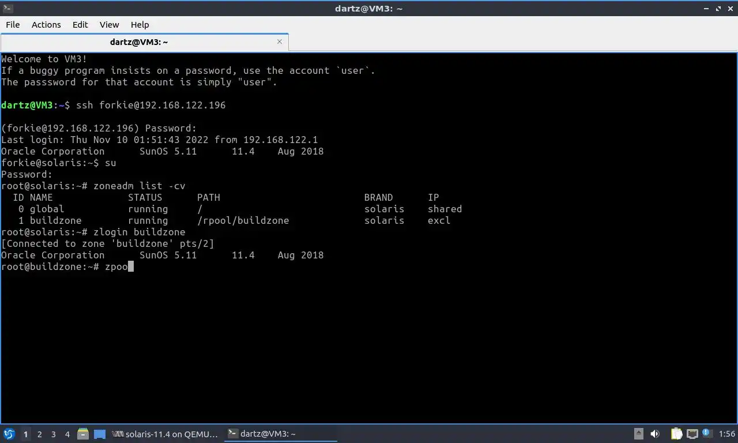This screenshot has height=443, width=738.
Task: Click the 'Welcome to VM3!' line
Action: point(44,59)
